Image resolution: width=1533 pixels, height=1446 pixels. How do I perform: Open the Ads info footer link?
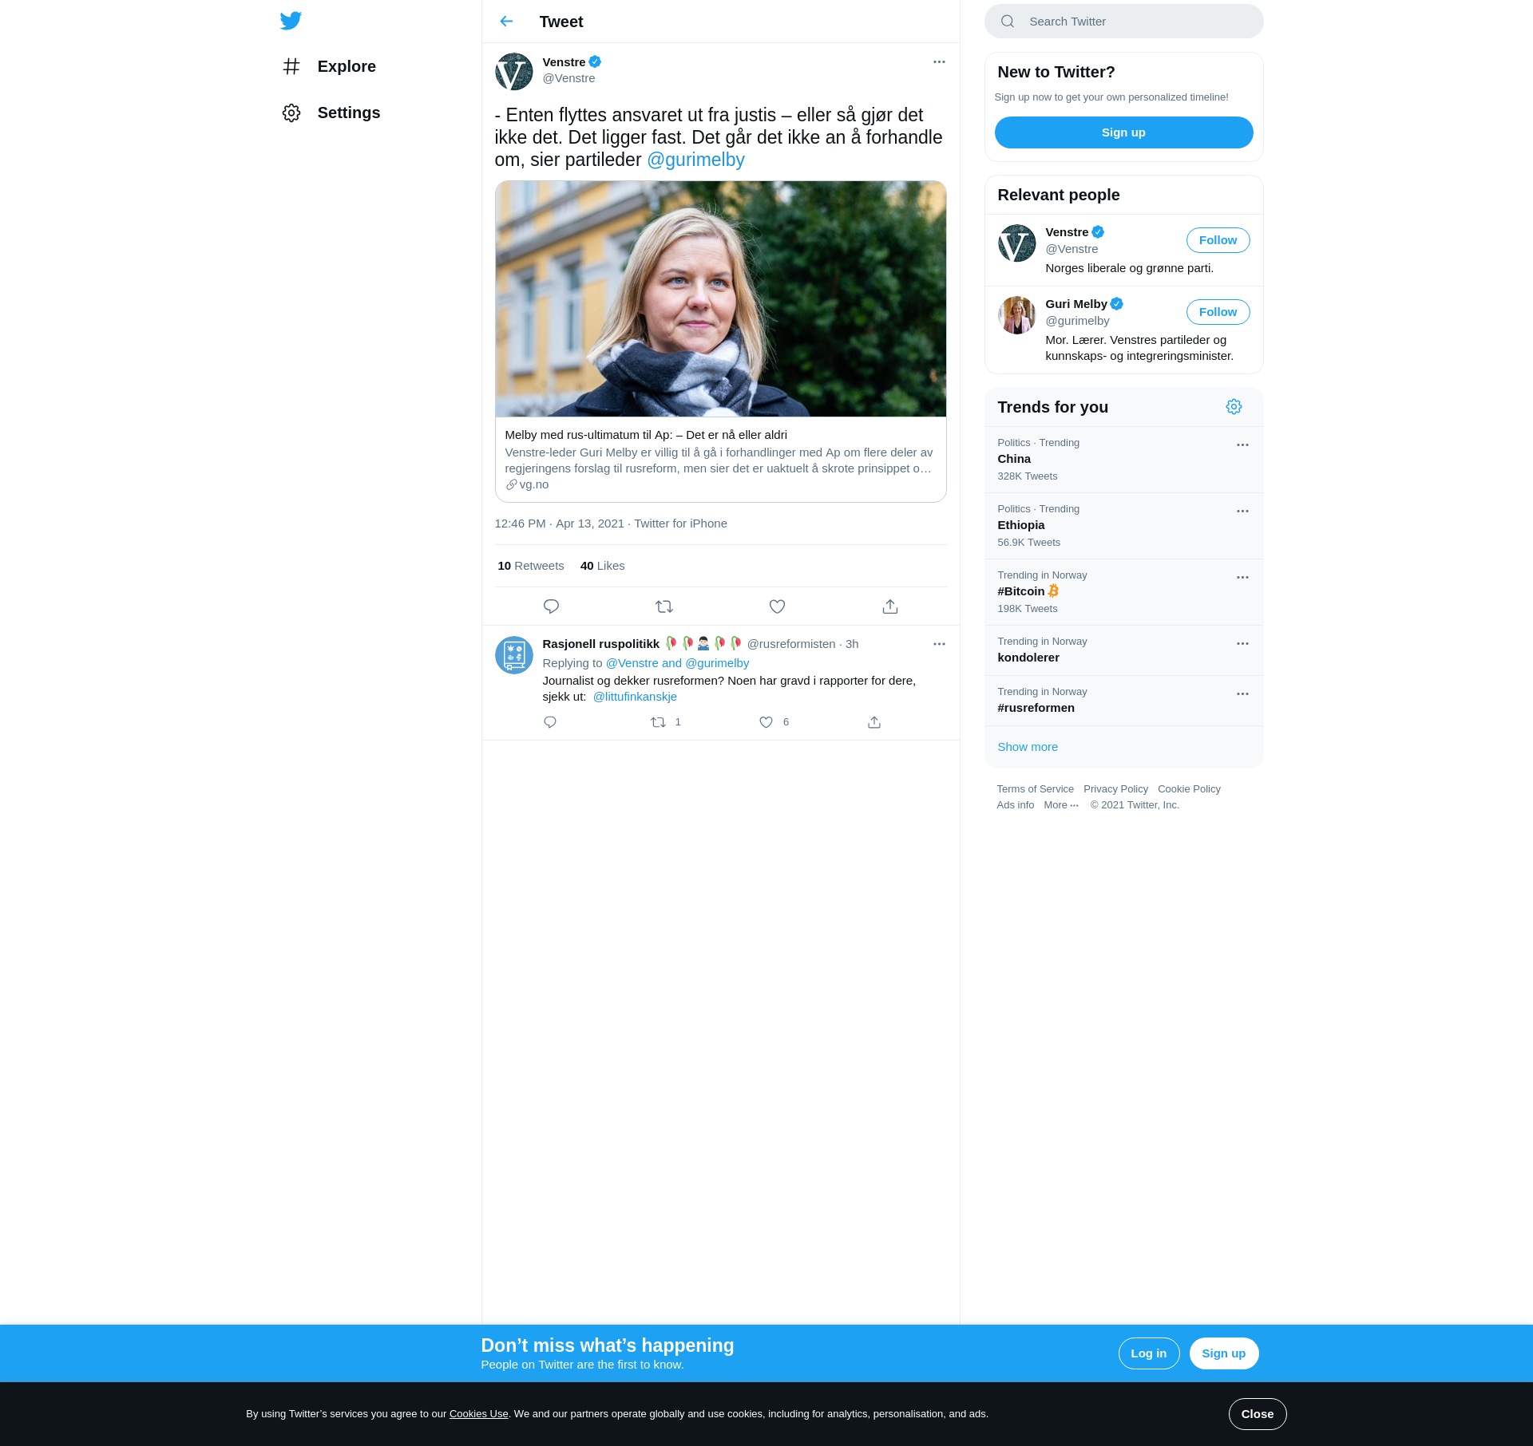[x=1015, y=805]
